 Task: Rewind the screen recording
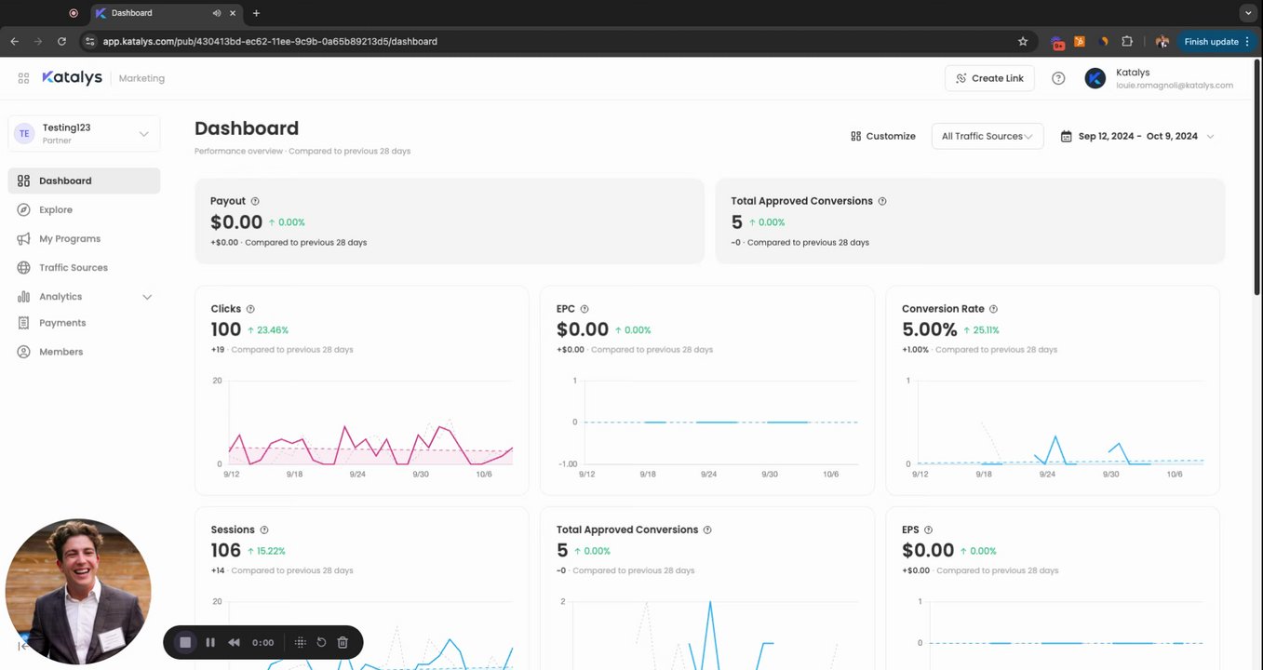coord(234,642)
